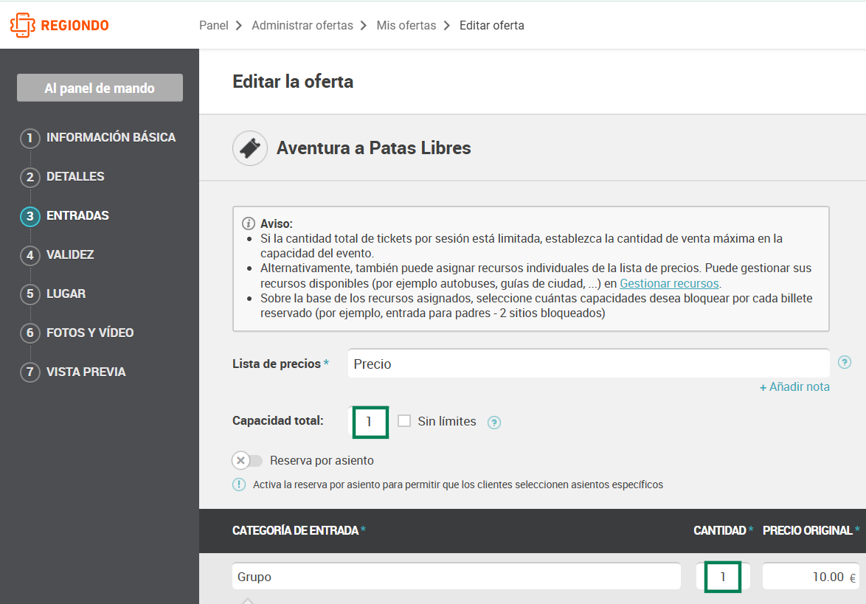This screenshot has width=866, height=604.
Task: Click the ticket icon beside Aventura a Patas Libres
Action: 249,148
